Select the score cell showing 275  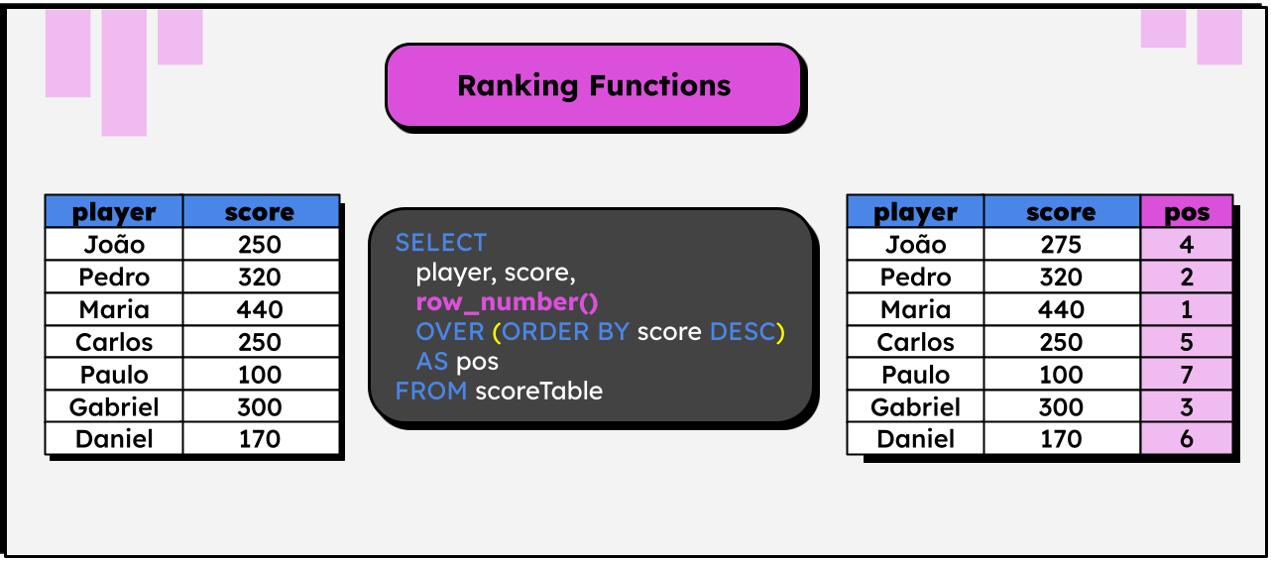(x=1061, y=245)
